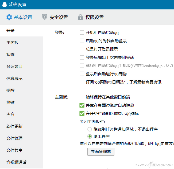Viewport: 174px width, 169px height.
Task: Enable 启动QQ时为我自动登录 checkbox
Action: (x=82, y=41)
